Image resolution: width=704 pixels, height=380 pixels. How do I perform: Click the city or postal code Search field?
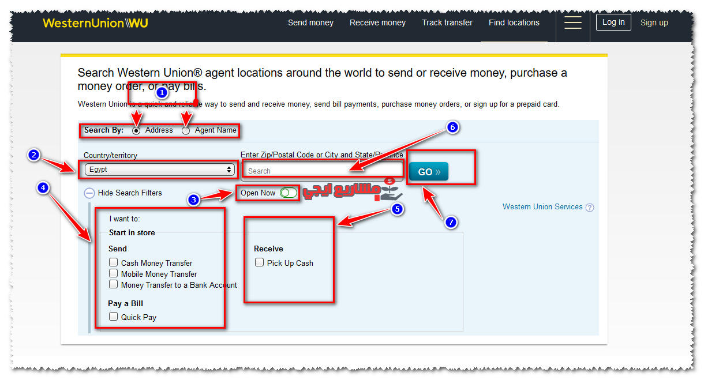pyautogui.click(x=323, y=171)
